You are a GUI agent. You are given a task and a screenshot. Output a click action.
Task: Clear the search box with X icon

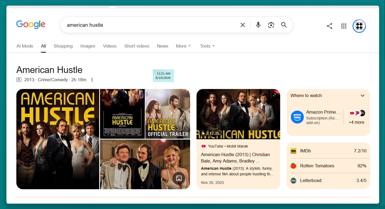coord(243,25)
